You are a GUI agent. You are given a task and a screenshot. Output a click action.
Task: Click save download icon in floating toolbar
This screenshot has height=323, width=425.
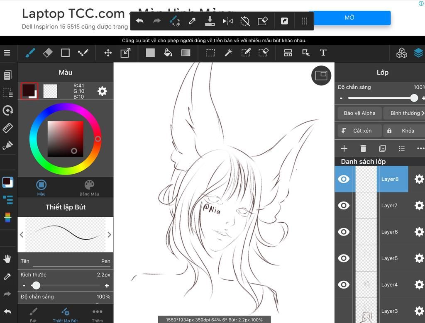(x=210, y=21)
